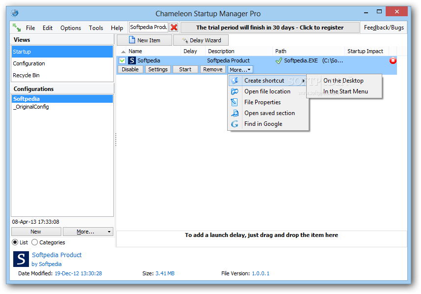Choose File Properties from menu

pos(267,102)
